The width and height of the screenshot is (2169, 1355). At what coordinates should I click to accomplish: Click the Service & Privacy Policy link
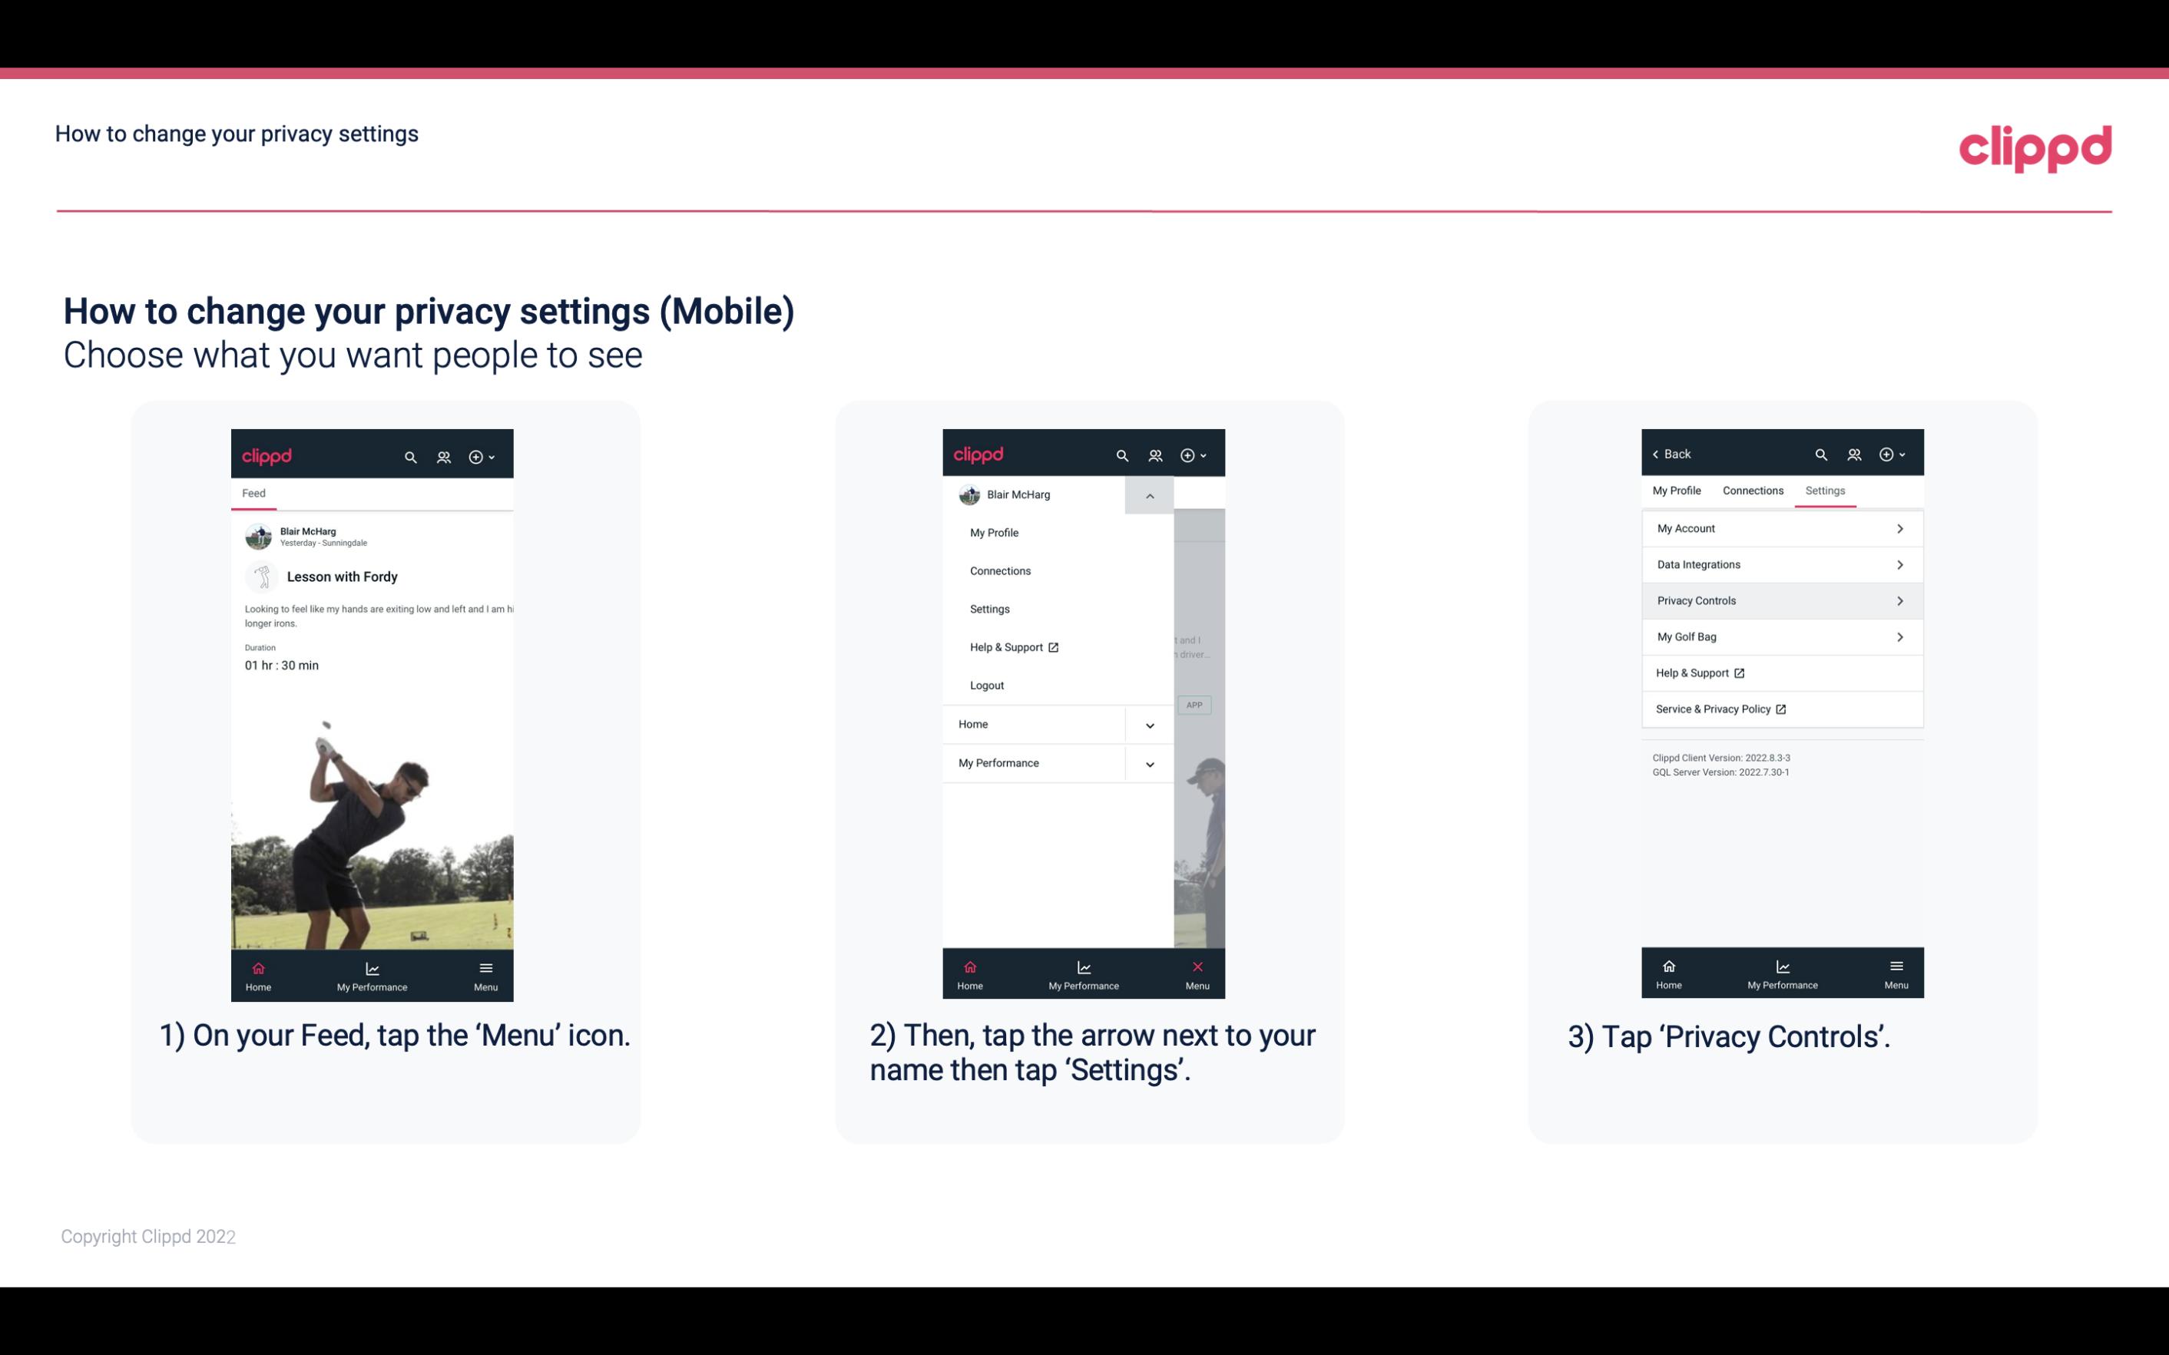click(x=1713, y=709)
